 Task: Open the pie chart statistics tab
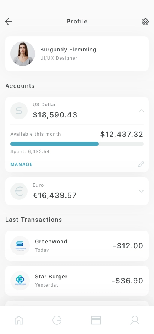(57, 320)
